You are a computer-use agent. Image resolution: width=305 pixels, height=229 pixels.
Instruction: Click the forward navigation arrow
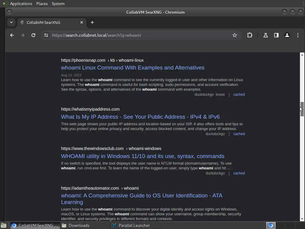click(x=23, y=35)
